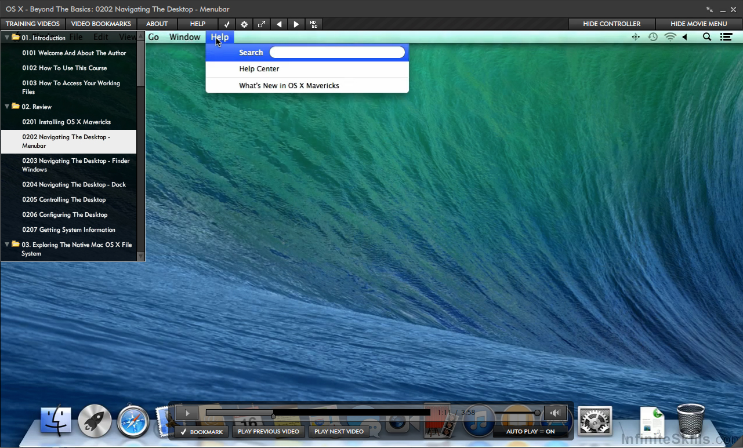This screenshot has width=743, height=448.
Task: Open the Video Bookmarks tab
Action: (101, 24)
